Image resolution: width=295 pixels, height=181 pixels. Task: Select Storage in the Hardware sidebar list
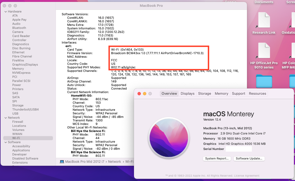18,106
